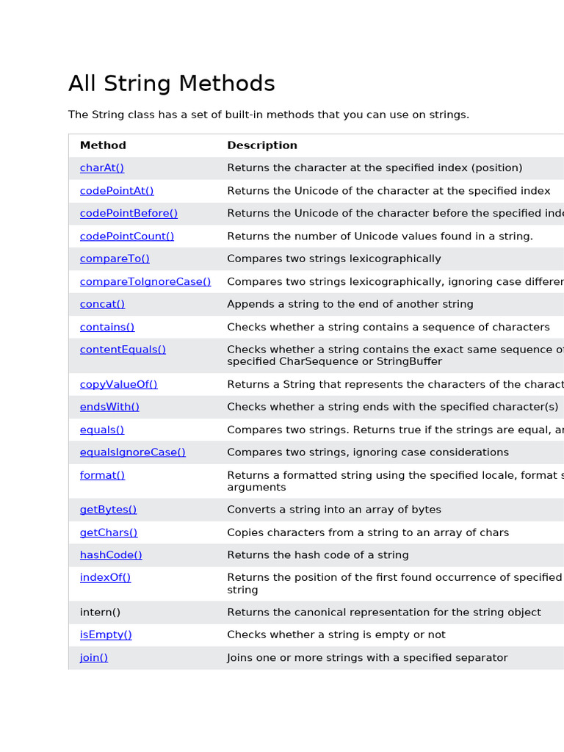
Task: Open the codePointCount() reference link
Action: coord(127,236)
